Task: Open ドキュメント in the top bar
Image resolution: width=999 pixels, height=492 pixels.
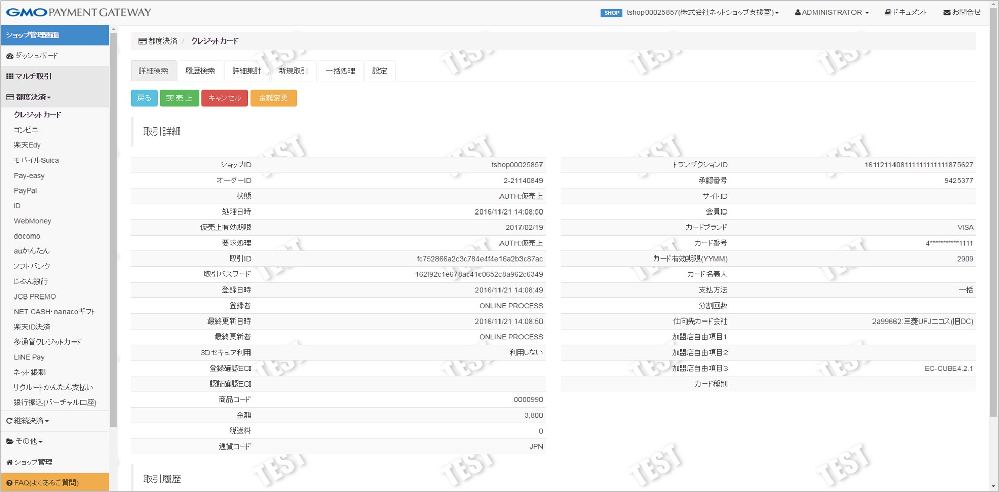Action: [905, 12]
